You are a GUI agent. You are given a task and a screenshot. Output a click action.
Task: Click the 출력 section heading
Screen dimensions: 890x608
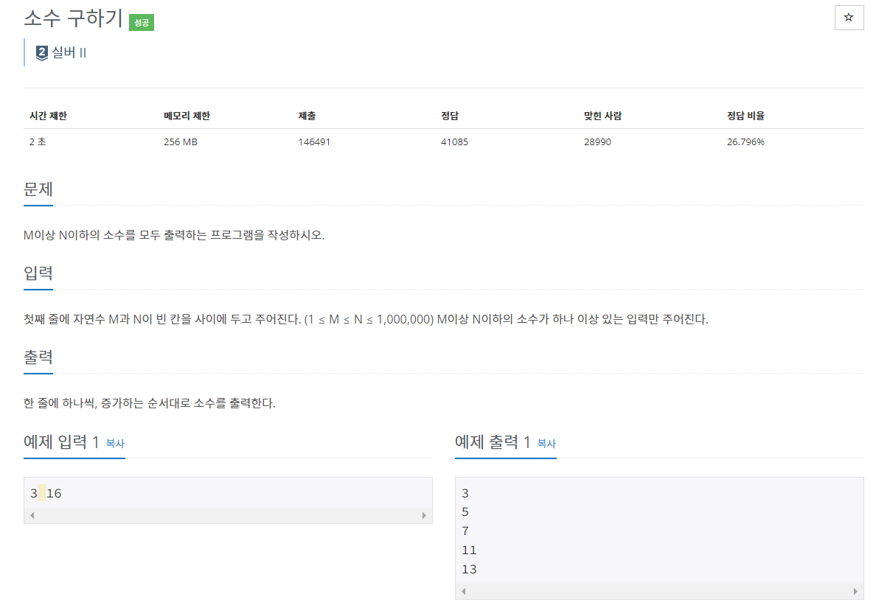pyautogui.click(x=38, y=357)
